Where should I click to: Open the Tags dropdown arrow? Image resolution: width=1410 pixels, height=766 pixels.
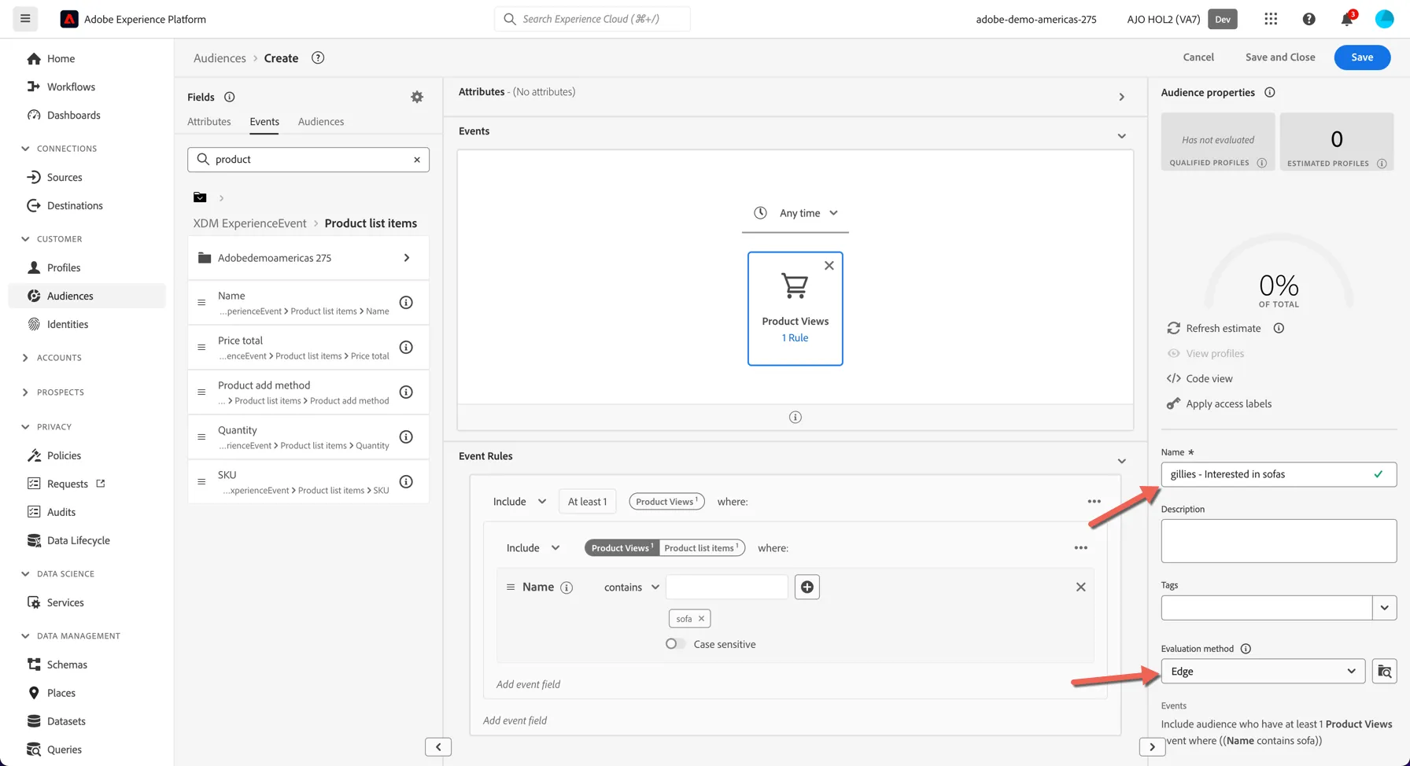(1384, 608)
